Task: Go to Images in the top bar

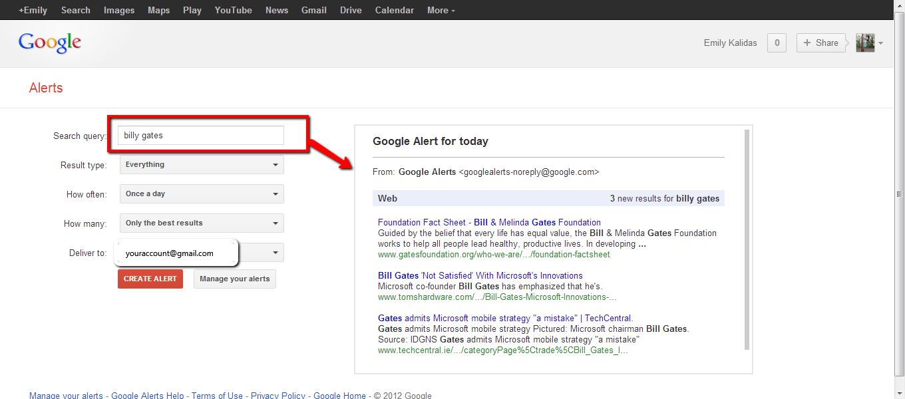Action: tap(119, 10)
